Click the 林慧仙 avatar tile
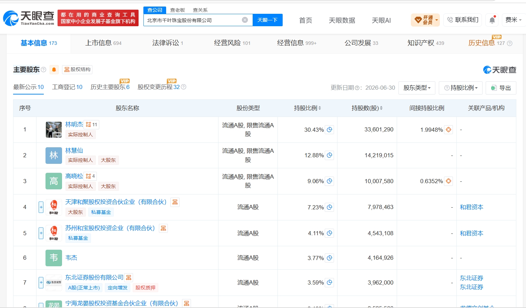 (x=54, y=155)
